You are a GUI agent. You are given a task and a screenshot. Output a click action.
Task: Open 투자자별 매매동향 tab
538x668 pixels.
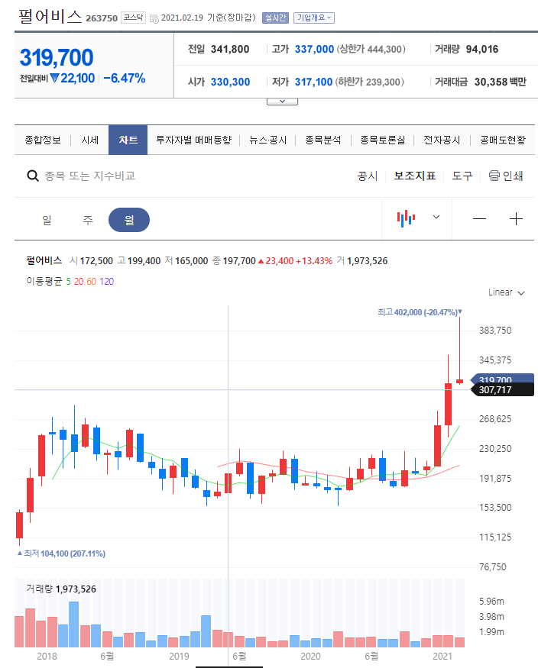coord(194,140)
